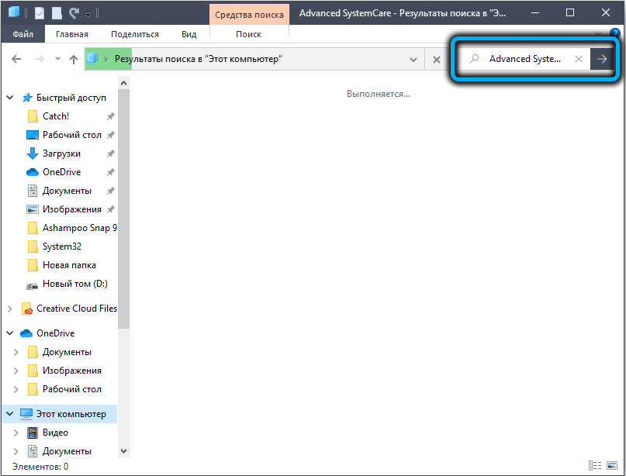
Task: Open the Catch! pinned folder
Action: 56,116
